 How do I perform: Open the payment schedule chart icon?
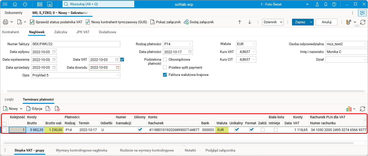[349, 109]
